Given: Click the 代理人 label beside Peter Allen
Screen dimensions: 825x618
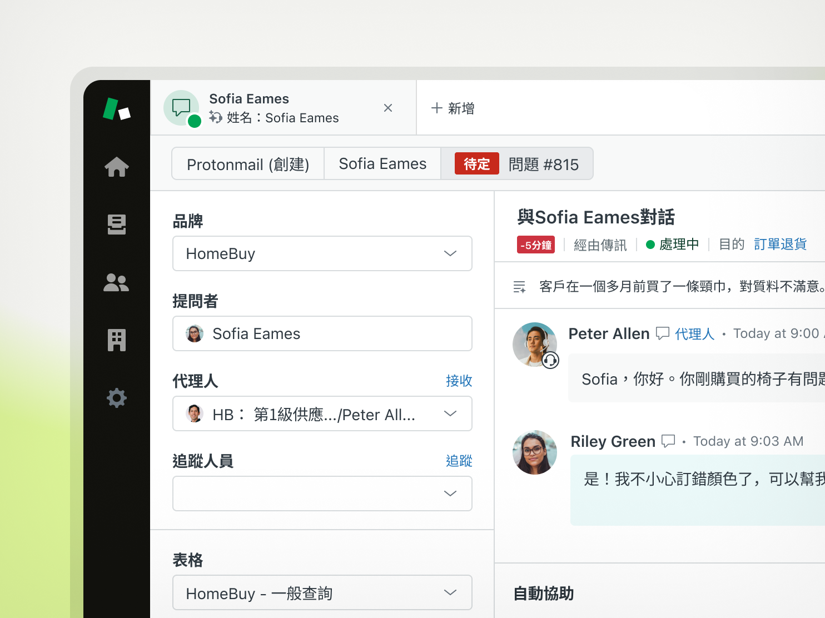Looking at the screenshot, I should (x=695, y=334).
